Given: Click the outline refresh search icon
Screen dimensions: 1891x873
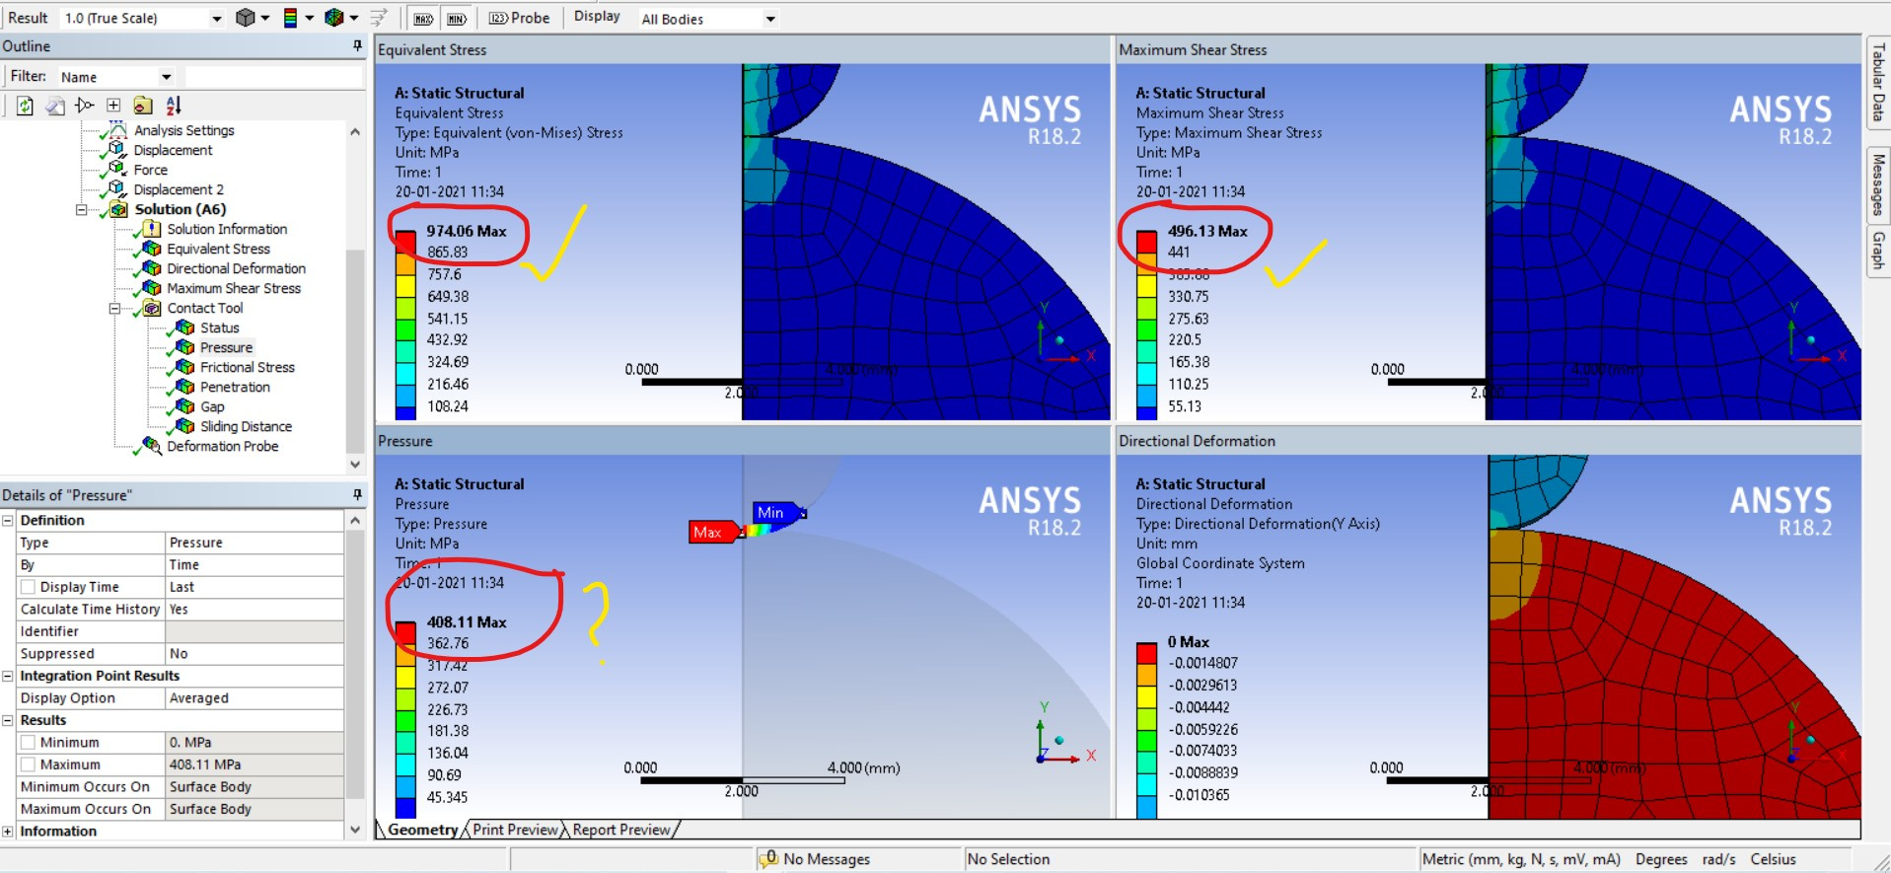Looking at the screenshot, I should point(25,106).
